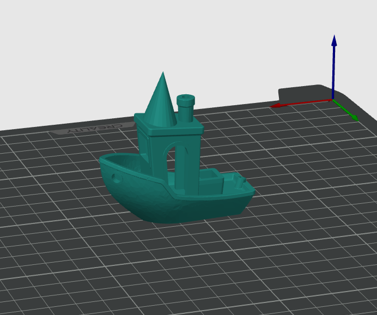The width and height of the screenshot is (377, 315).
Task: Click the red X axis arrow
Action: point(301,103)
